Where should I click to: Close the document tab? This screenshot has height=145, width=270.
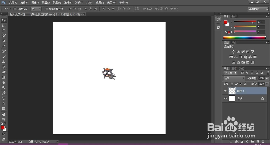tap(84, 15)
